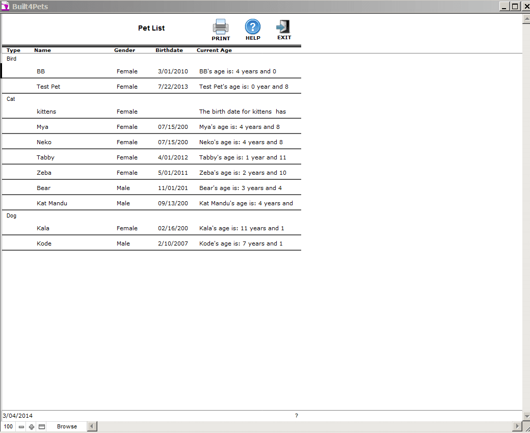Select the pet record named Kat Mandu
The image size is (530, 433).
coord(52,203)
